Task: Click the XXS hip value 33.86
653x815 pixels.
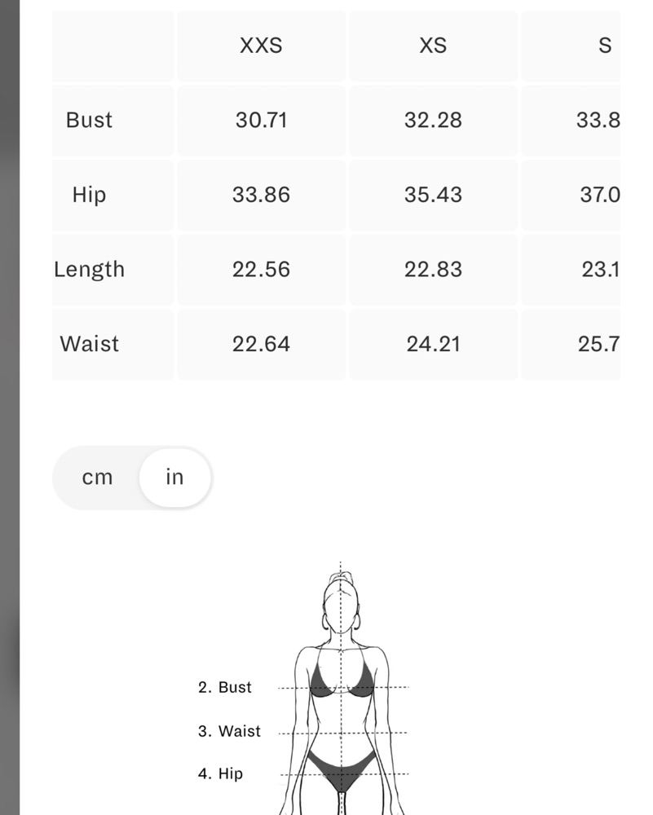Action: (261, 195)
